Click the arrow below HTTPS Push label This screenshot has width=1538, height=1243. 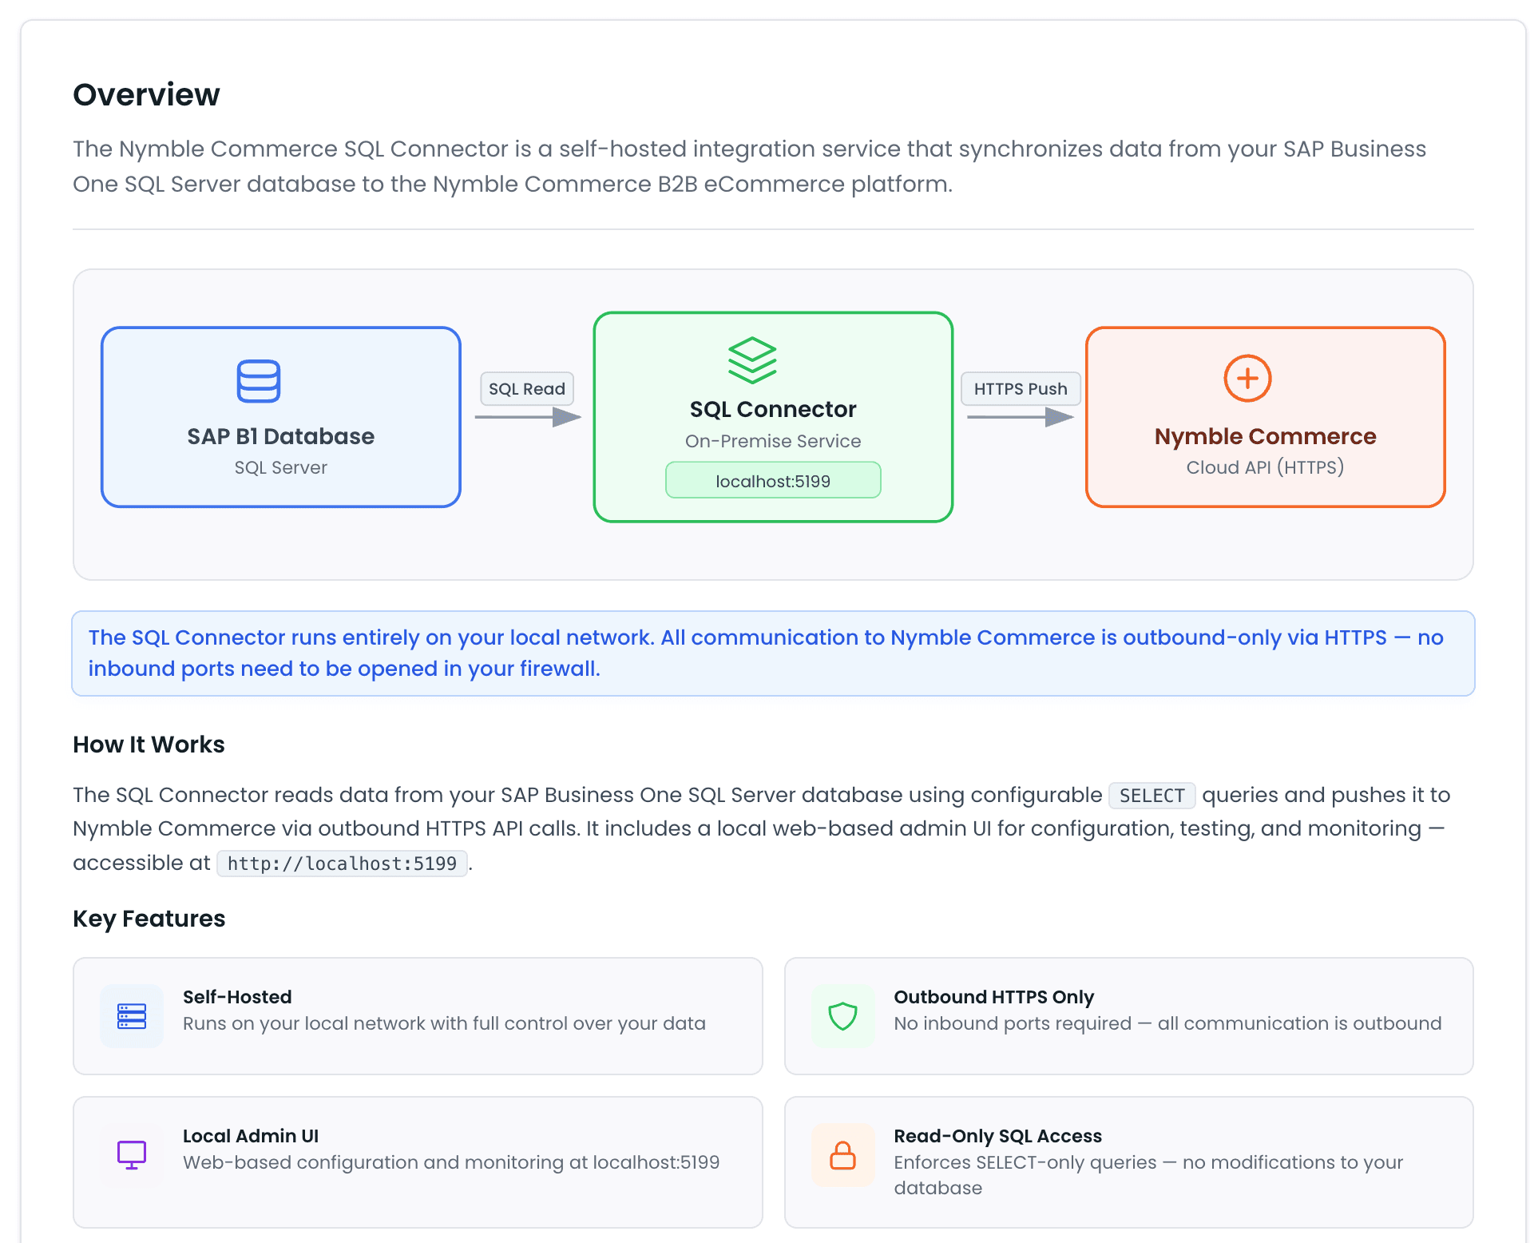pyautogui.click(x=1020, y=417)
